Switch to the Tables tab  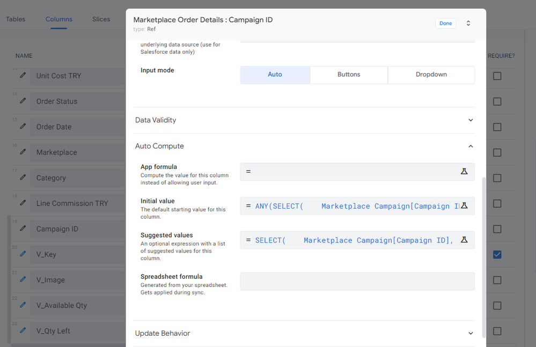coord(16,19)
